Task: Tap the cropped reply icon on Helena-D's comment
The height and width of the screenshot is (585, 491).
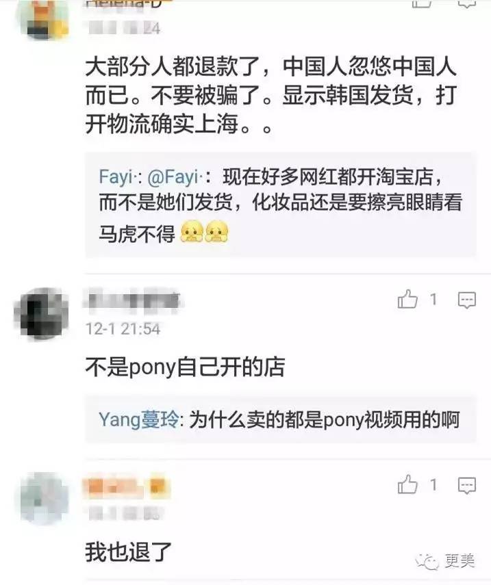Action: [x=467, y=3]
